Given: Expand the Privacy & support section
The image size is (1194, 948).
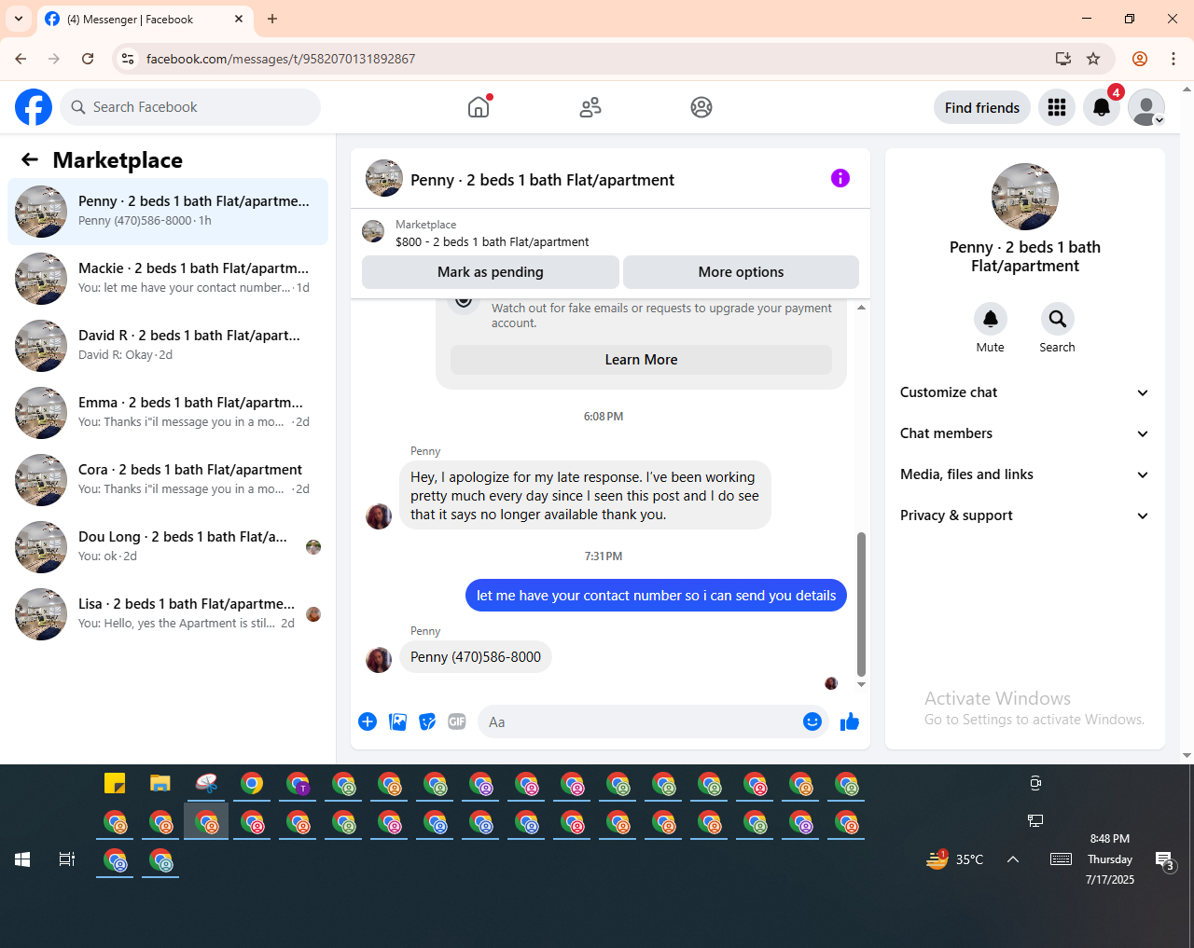Looking at the screenshot, I should click(1025, 515).
